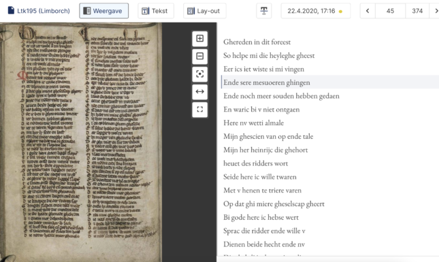This screenshot has width=439, height=262.
Task: Open fullscreen view of the image
Action: coord(200,110)
